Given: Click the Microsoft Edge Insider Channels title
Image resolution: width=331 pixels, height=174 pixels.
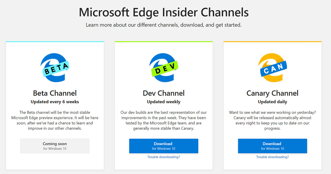Looking at the screenshot, I should tap(164, 12).
